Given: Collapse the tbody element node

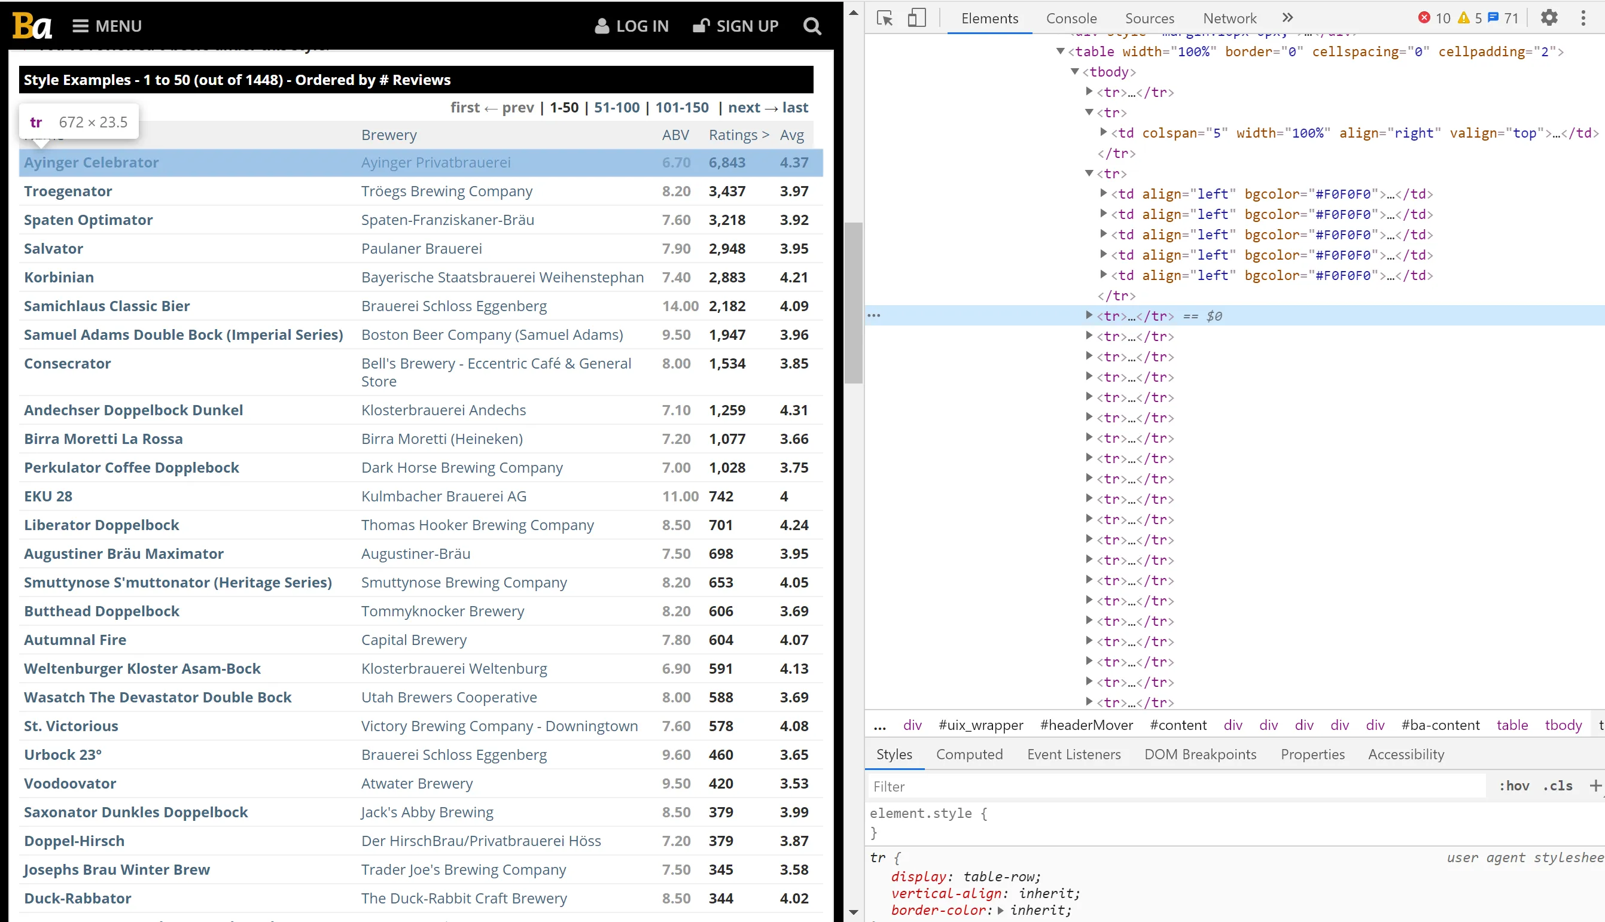Looking at the screenshot, I should click(x=1074, y=72).
